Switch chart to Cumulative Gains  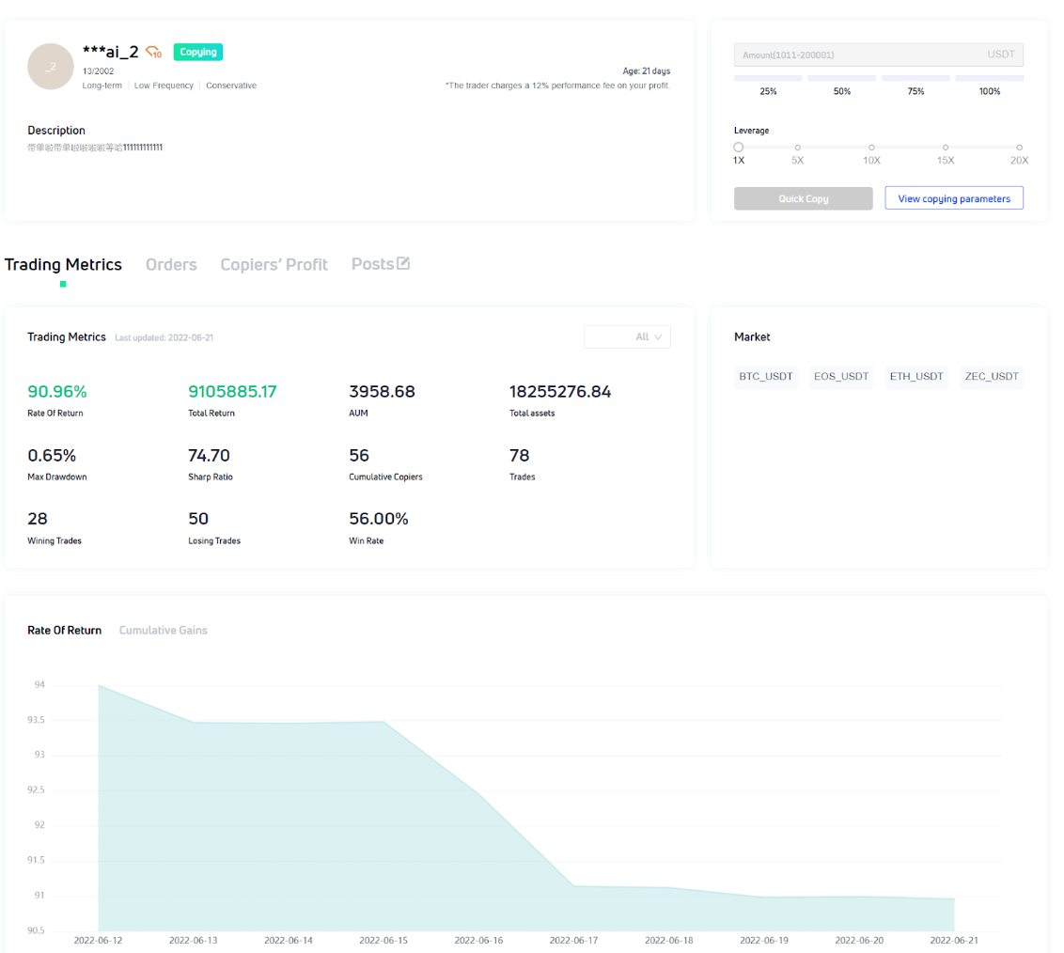coord(164,630)
